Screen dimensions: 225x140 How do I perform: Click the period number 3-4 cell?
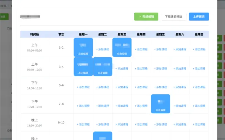coord(61,67)
